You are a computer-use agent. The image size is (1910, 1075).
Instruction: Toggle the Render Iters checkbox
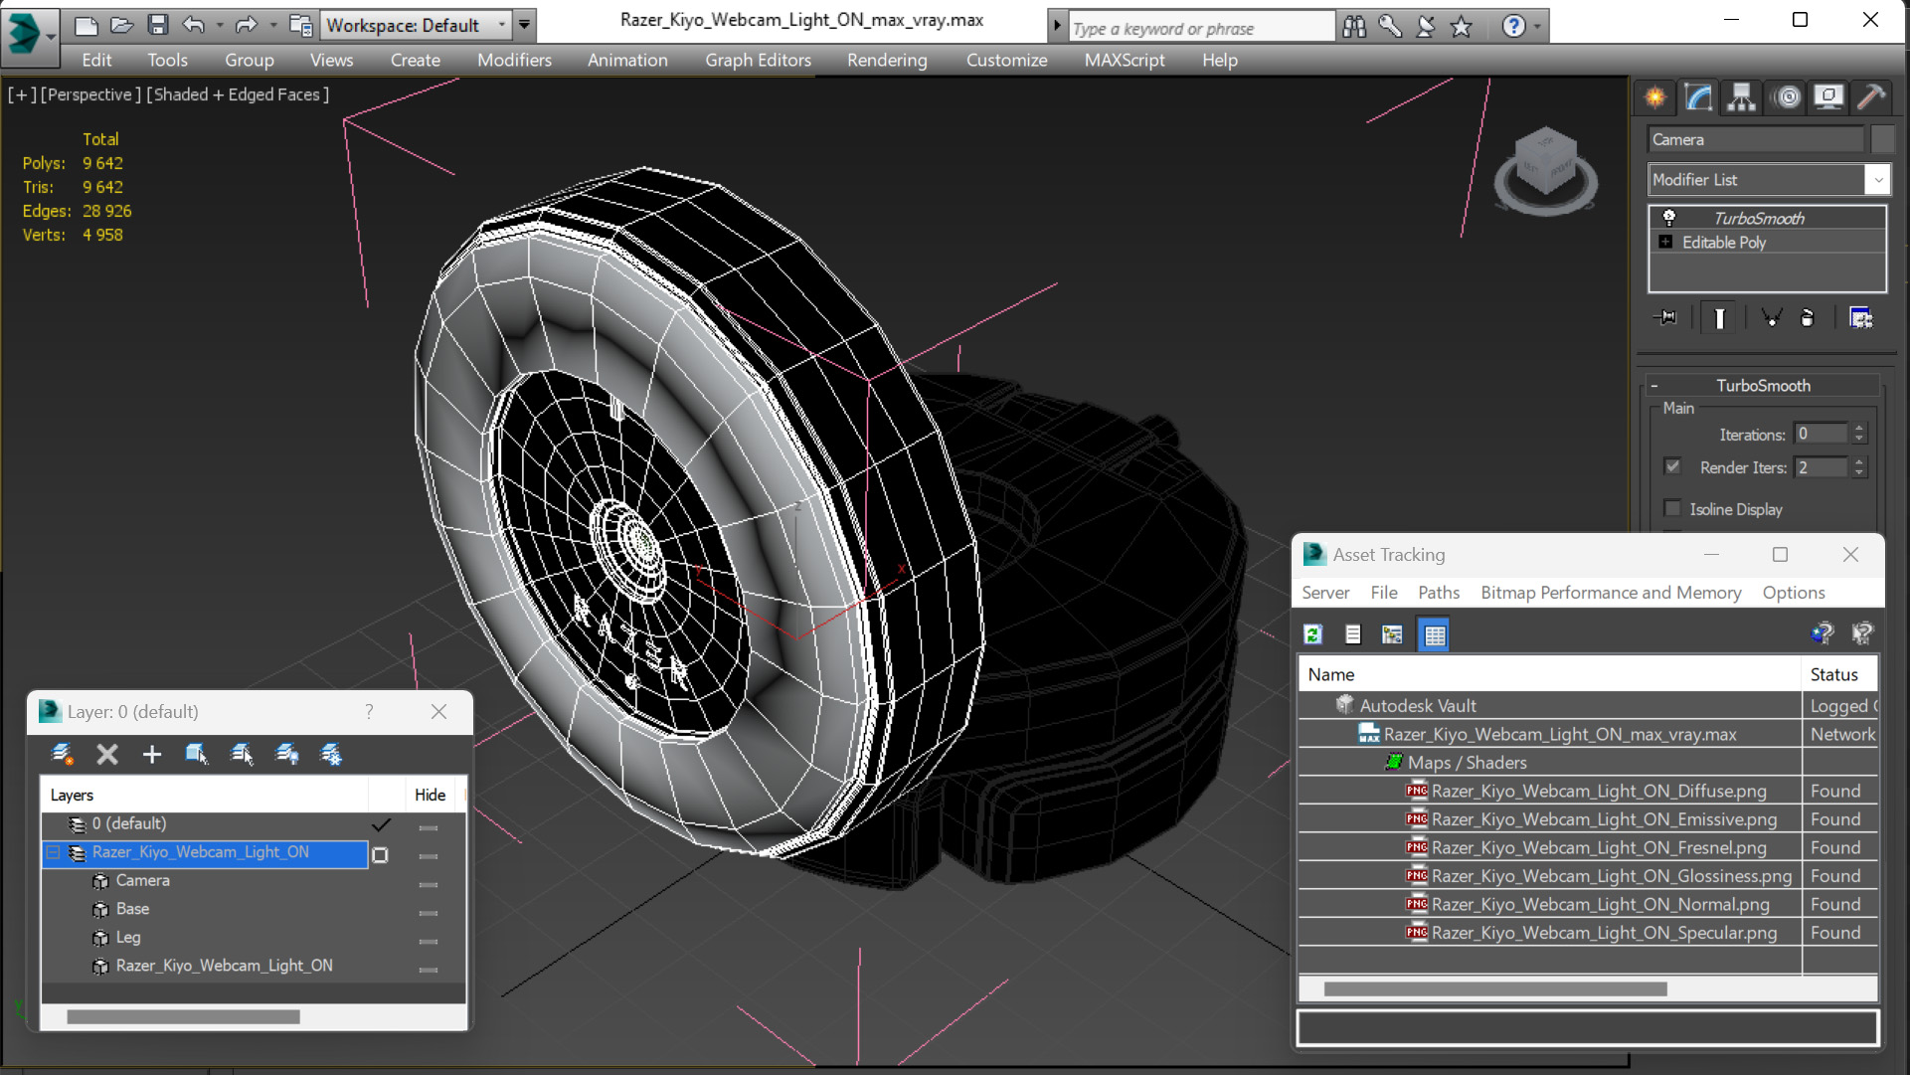tap(1673, 466)
